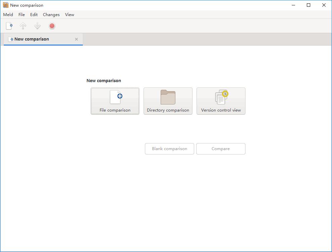The image size is (332, 252).
Task: Choose Directory comparison mode
Action: pos(168,101)
